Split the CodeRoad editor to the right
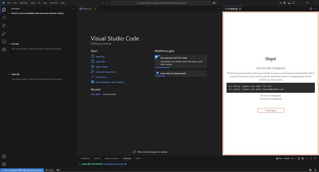This screenshot has height=172, width=319. [311, 9]
